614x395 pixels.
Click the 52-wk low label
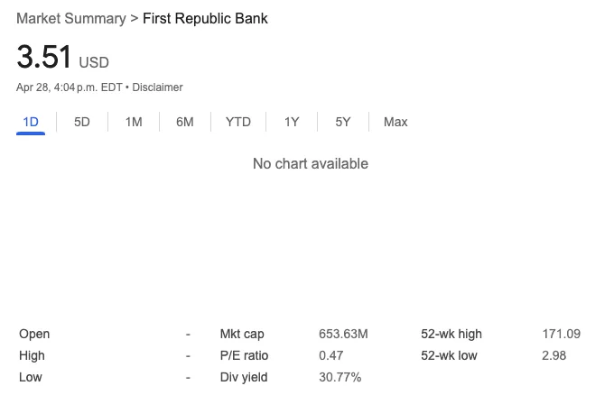click(x=449, y=355)
